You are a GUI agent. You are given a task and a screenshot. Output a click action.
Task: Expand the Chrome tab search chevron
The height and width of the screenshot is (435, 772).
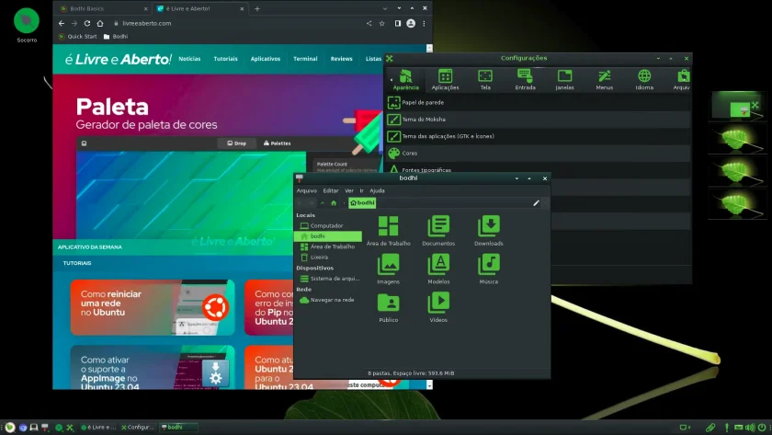pos(385,8)
